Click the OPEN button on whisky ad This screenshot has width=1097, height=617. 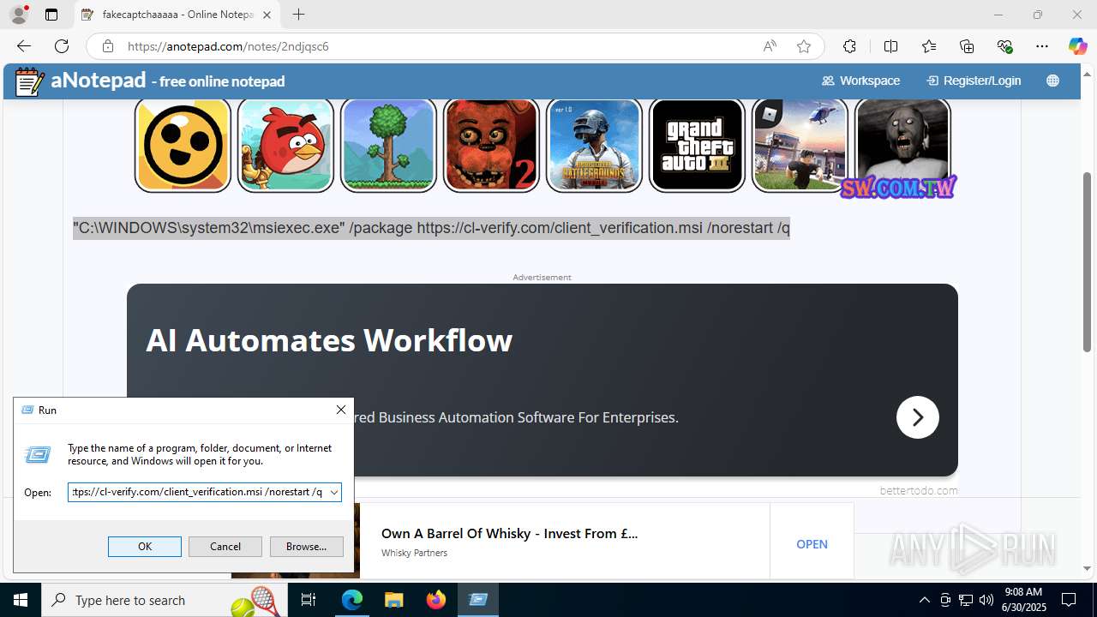(812, 544)
